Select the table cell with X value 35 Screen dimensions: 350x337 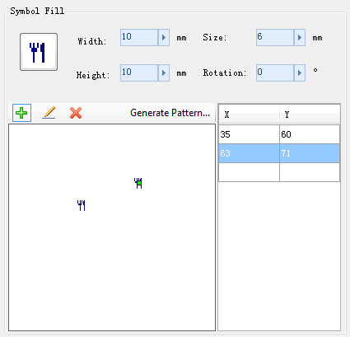point(249,134)
